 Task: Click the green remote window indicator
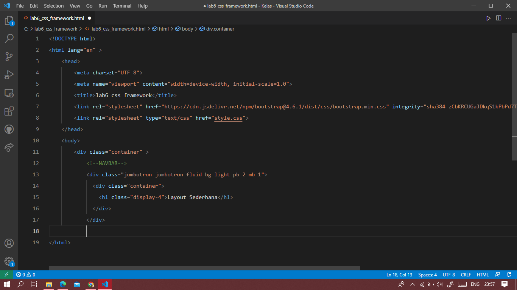6,275
